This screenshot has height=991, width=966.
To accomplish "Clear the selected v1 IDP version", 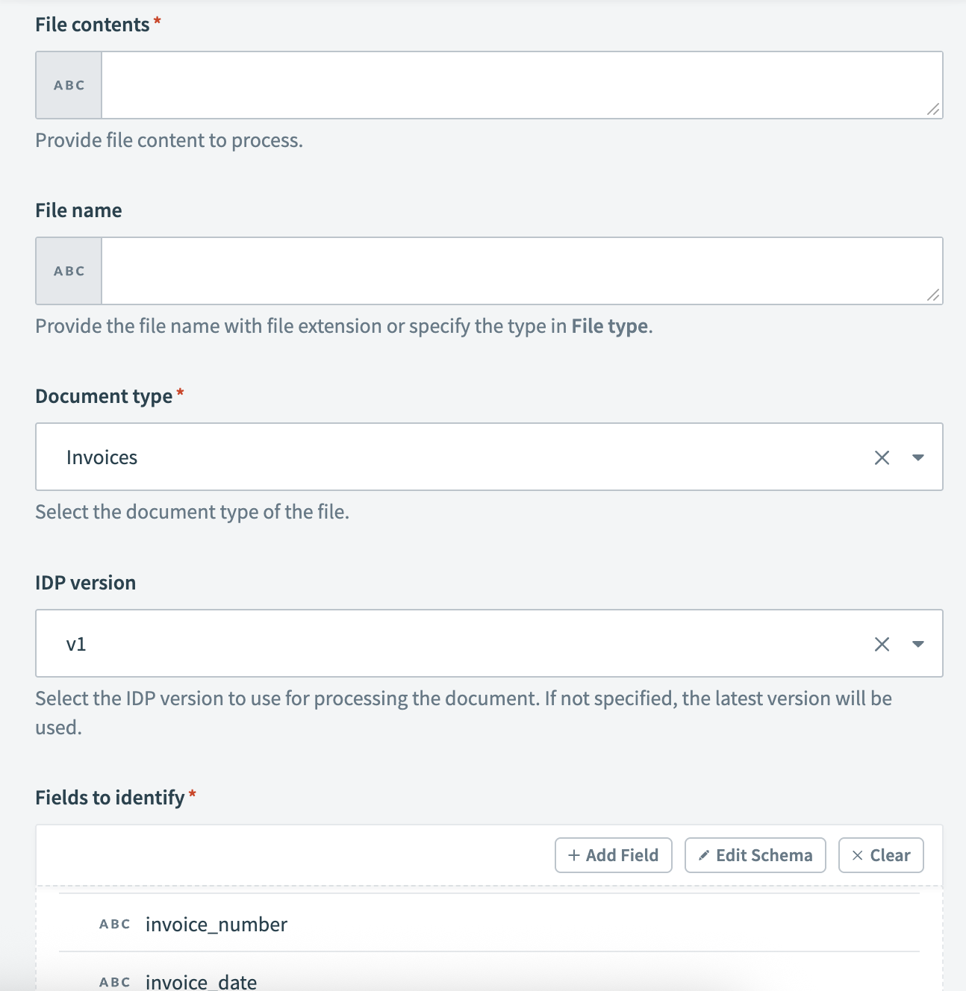I will point(882,643).
